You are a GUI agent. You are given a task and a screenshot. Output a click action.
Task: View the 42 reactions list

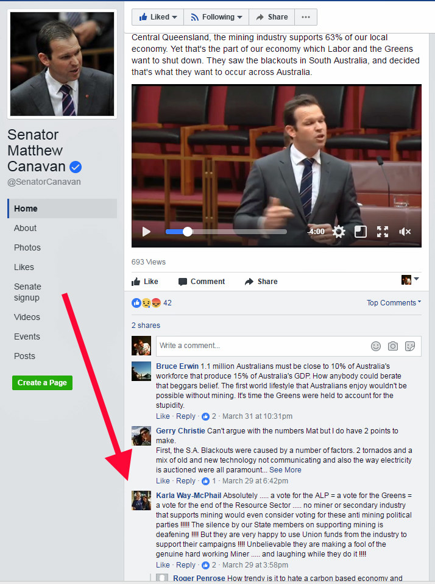168,303
